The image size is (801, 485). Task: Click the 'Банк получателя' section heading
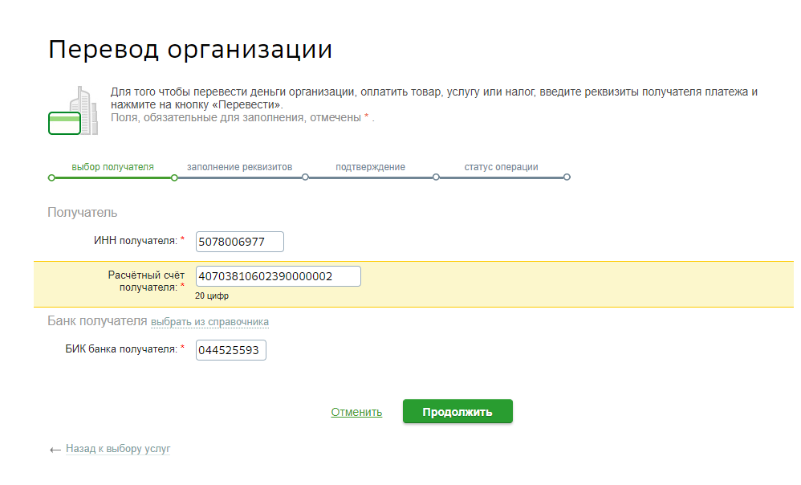[97, 321]
